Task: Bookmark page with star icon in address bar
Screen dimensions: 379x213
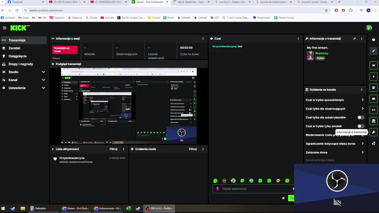Action: [326, 10]
